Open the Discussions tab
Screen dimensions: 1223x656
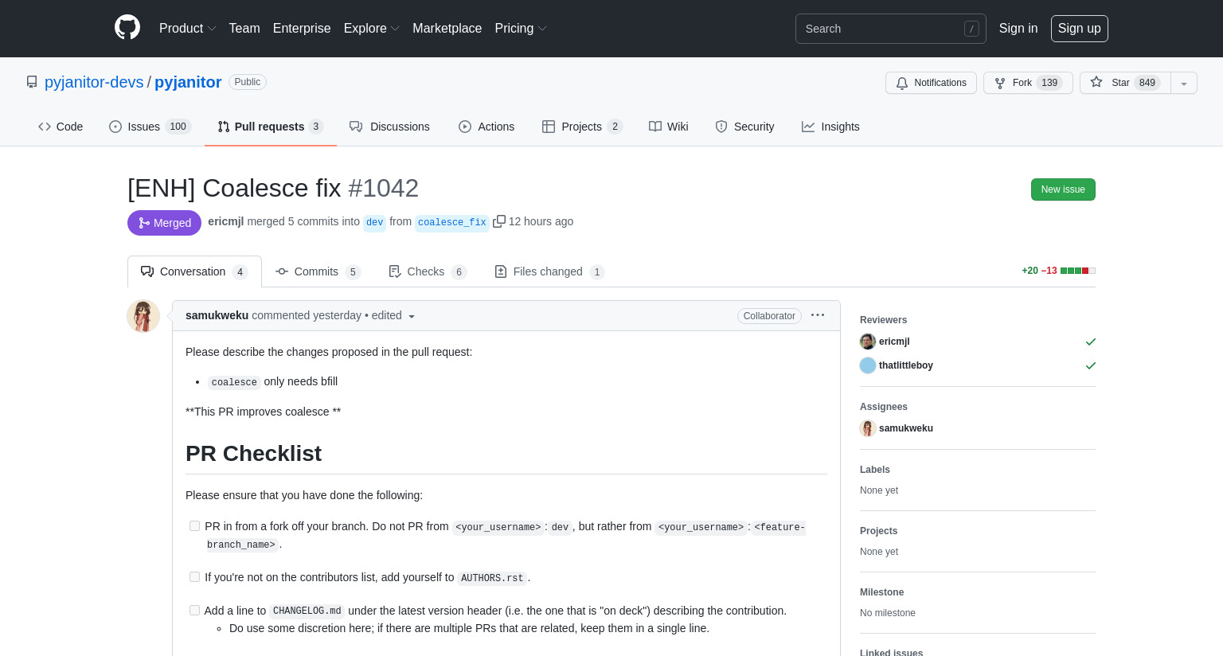point(389,127)
